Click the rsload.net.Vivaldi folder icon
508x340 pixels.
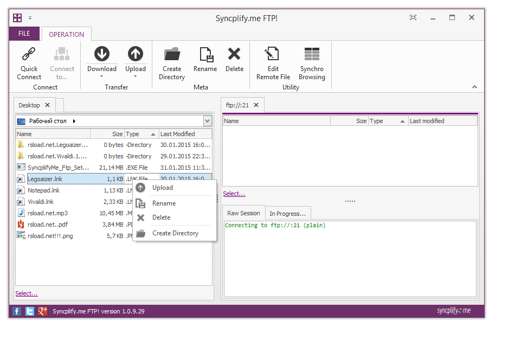coord(21,156)
